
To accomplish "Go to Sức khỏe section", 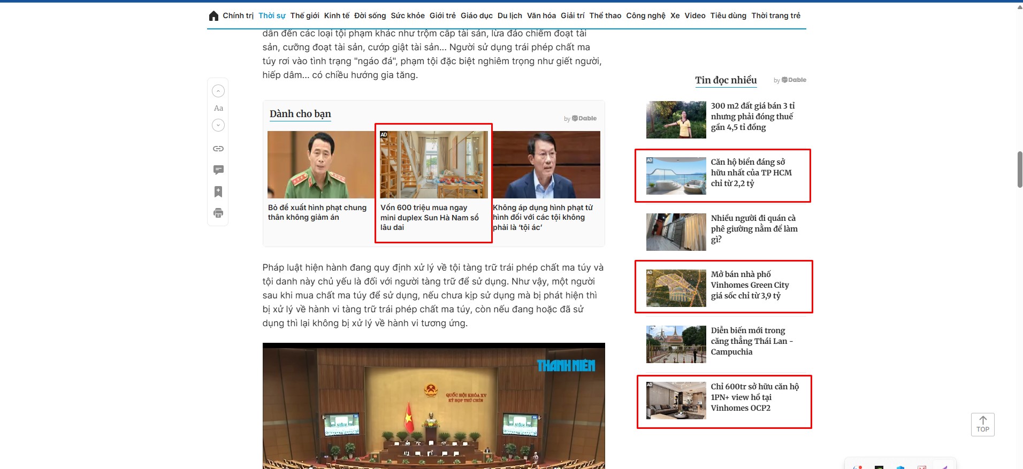I will click(408, 16).
